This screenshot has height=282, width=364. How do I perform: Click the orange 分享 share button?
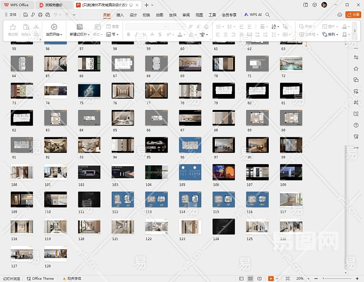pyautogui.click(x=353, y=15)
